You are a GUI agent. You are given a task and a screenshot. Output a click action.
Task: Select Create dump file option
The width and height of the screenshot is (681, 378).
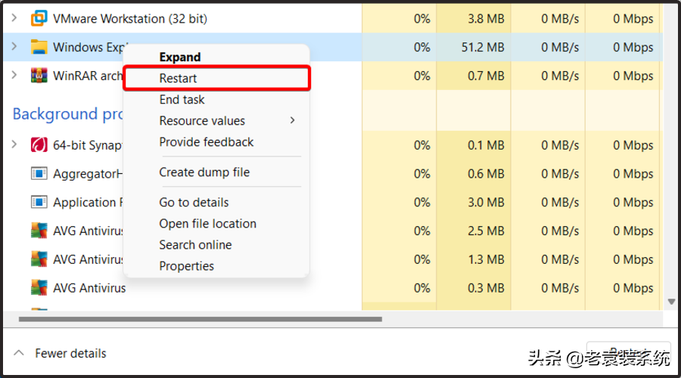pyautogui.click(x=204, y=172)
